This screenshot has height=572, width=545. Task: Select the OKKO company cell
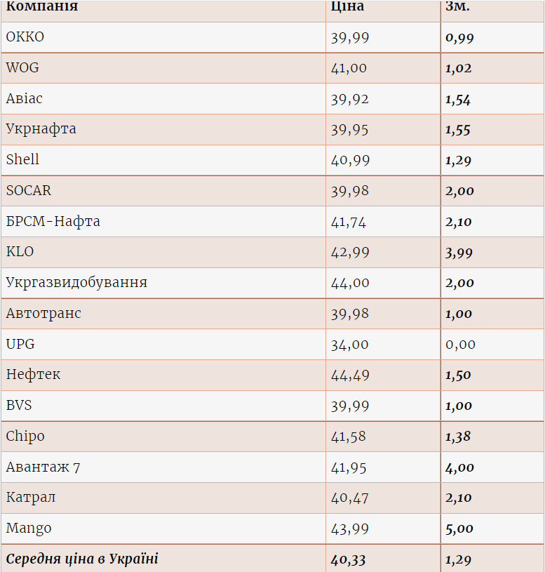pos(25,37)
